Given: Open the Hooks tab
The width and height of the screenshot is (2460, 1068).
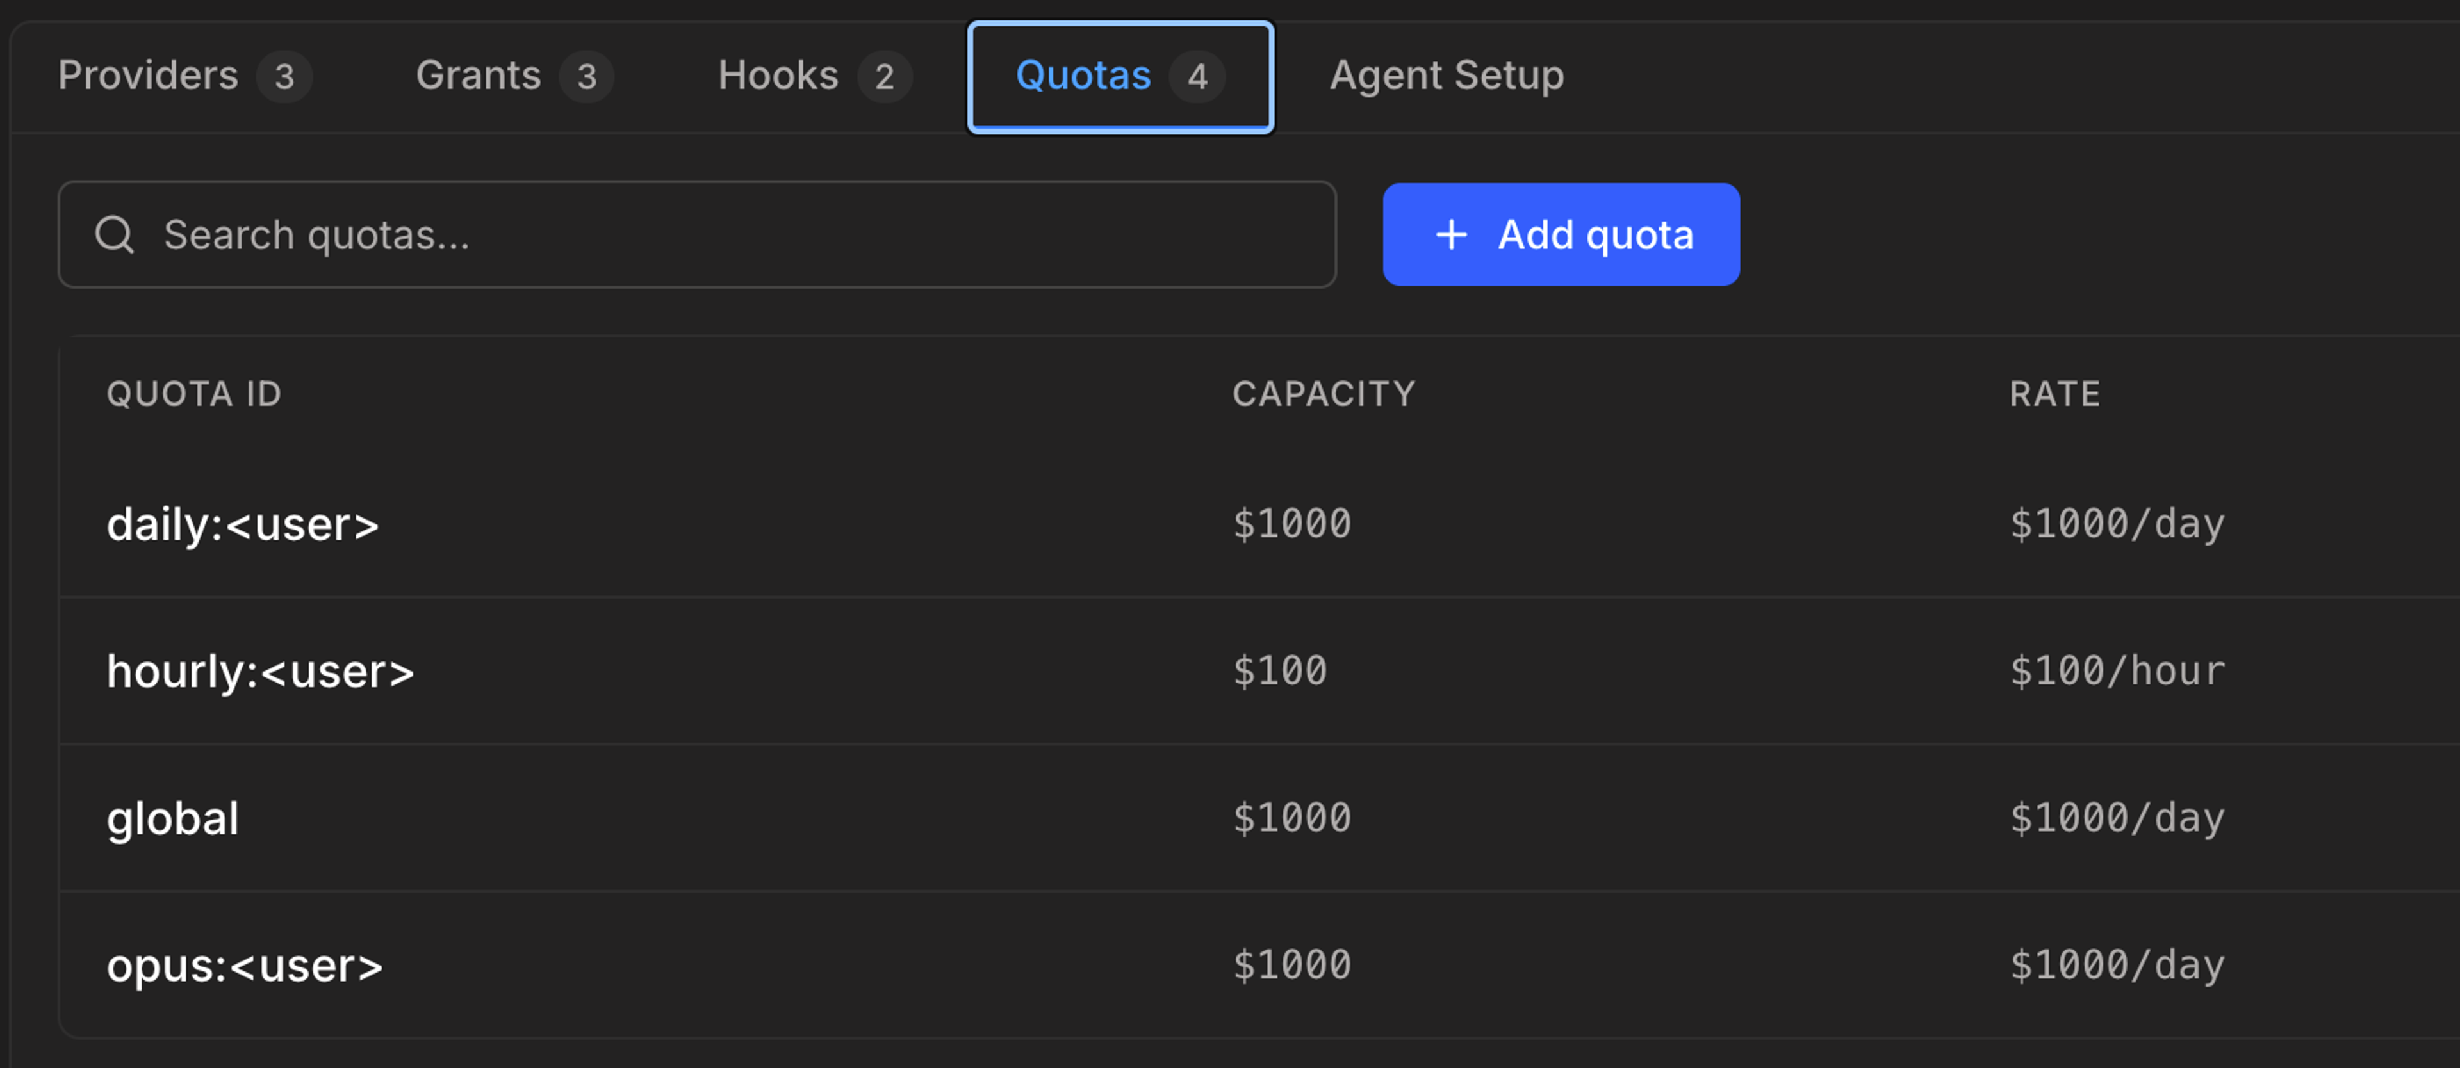Looking at the screenshot, I should tap(779, 76).
